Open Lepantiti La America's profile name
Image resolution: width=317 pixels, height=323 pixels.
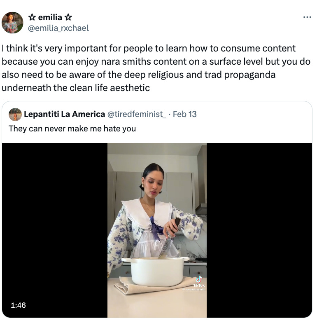coord(64,114)
